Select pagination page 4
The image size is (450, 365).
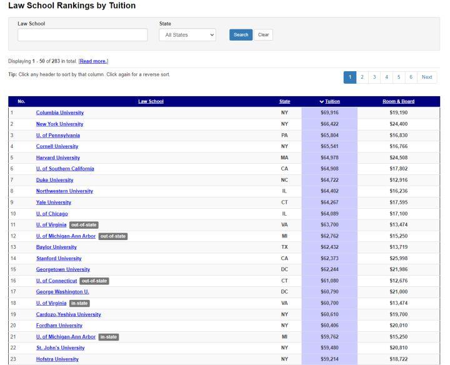[387, 77]
